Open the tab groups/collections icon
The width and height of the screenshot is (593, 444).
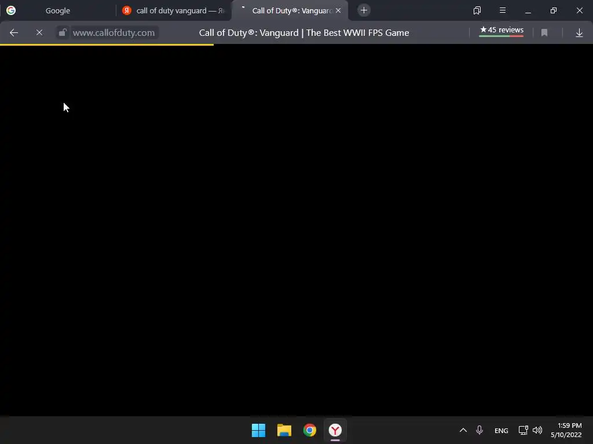pos(477,10)
